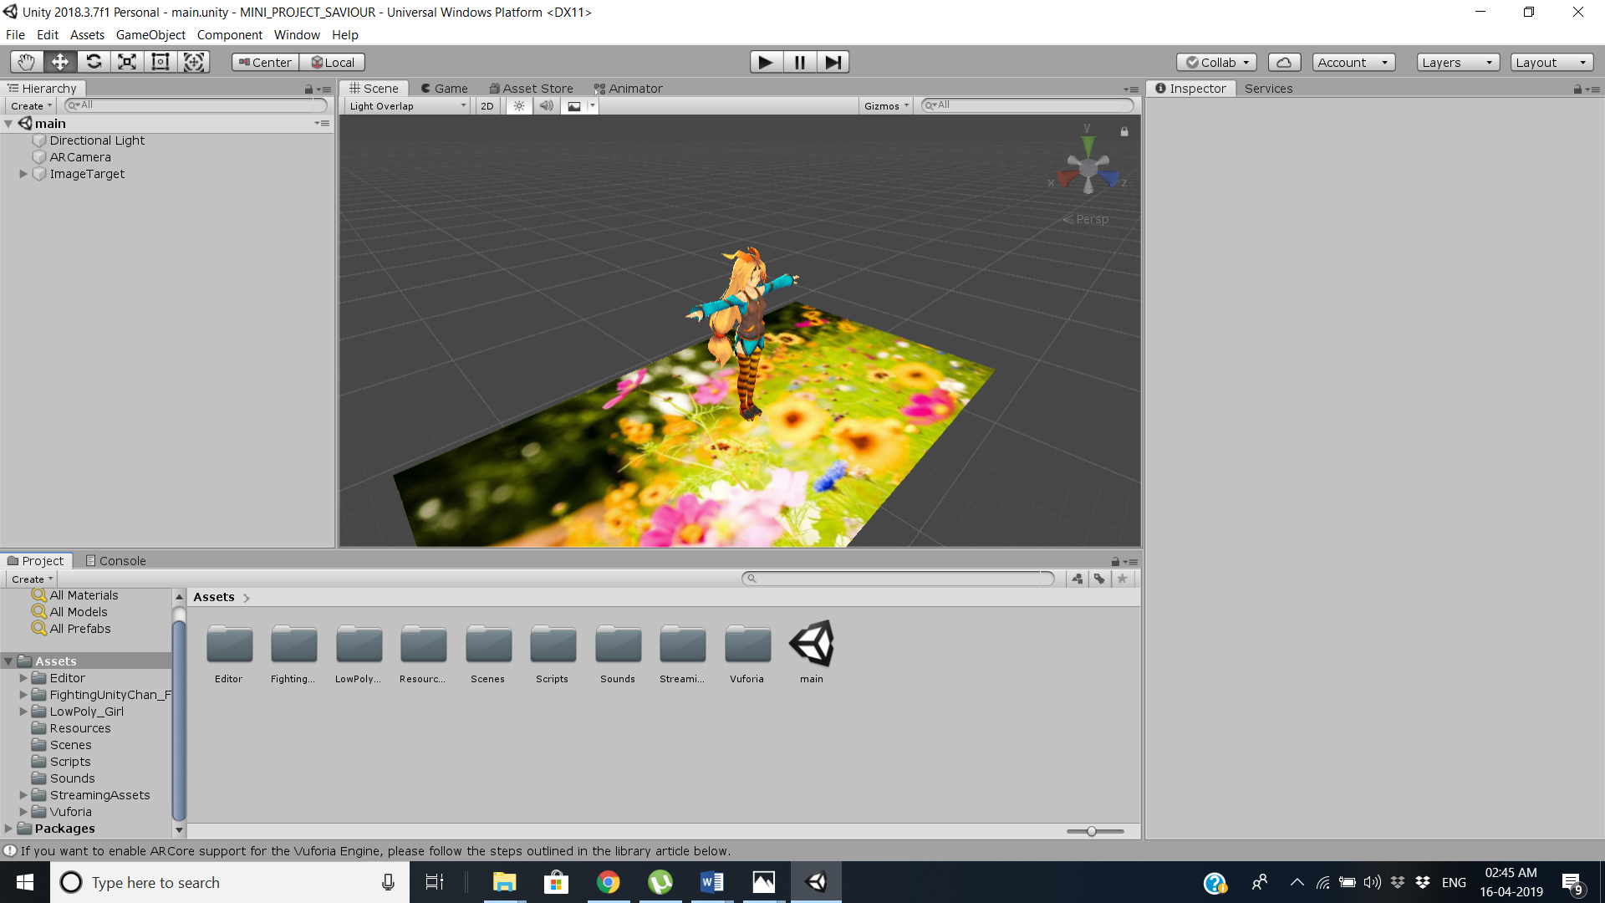Screen dimensions: 1605x903
Task: Open the Layers dropdown
Action: point(1457,62)
